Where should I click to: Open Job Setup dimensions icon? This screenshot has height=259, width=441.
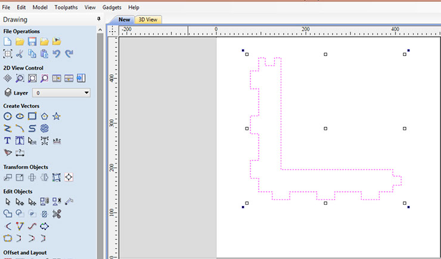8,54
